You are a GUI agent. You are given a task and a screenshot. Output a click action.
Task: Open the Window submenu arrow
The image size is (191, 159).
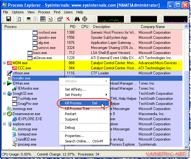(106, 81)
